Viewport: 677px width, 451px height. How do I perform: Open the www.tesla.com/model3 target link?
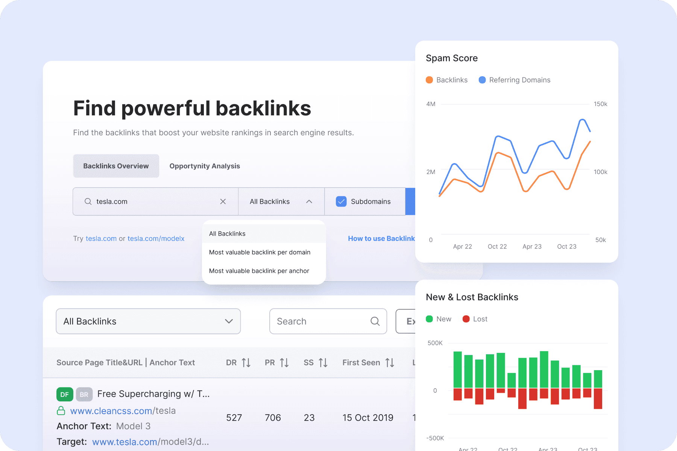[150, 442]
